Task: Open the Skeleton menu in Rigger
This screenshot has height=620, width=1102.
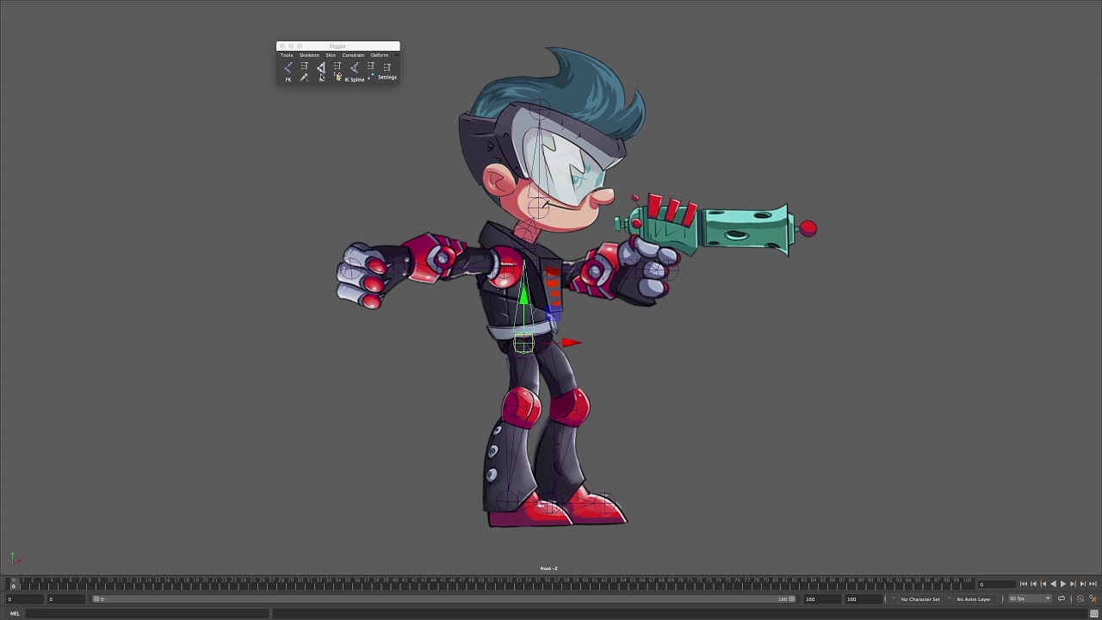Action: pyautogui.click(x=309, y=55)
